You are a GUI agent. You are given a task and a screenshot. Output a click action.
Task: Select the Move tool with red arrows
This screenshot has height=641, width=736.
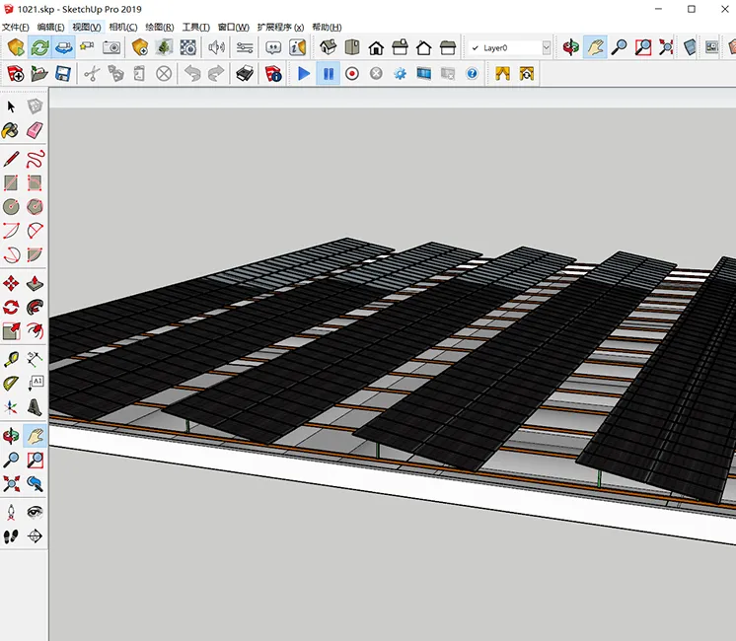point(11,283)
